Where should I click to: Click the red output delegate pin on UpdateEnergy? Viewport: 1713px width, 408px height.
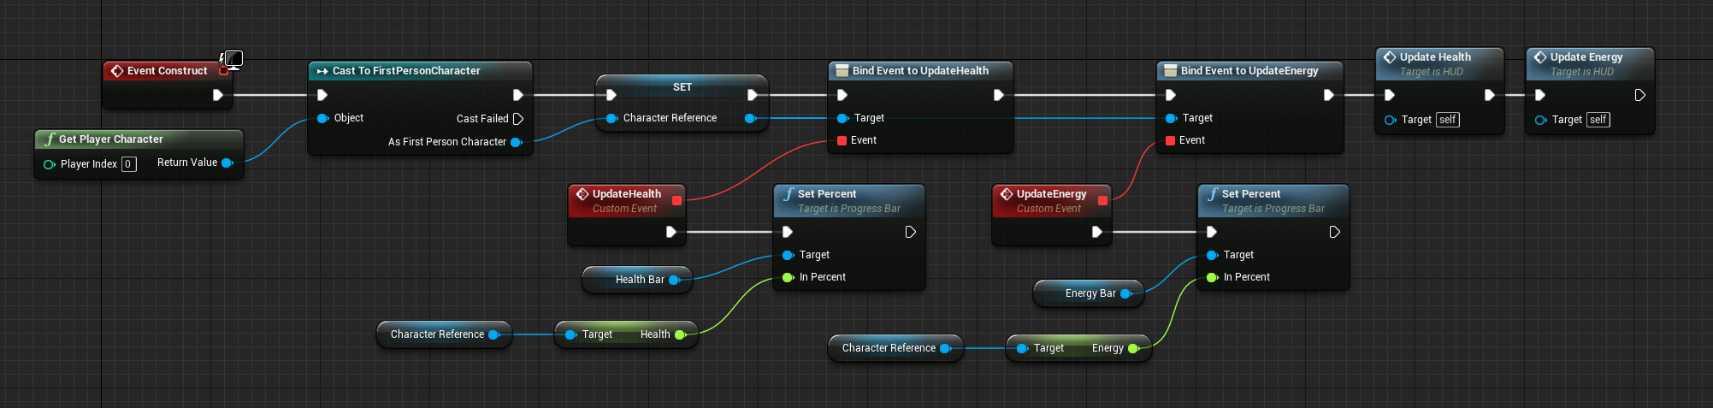pos(1102,201)
